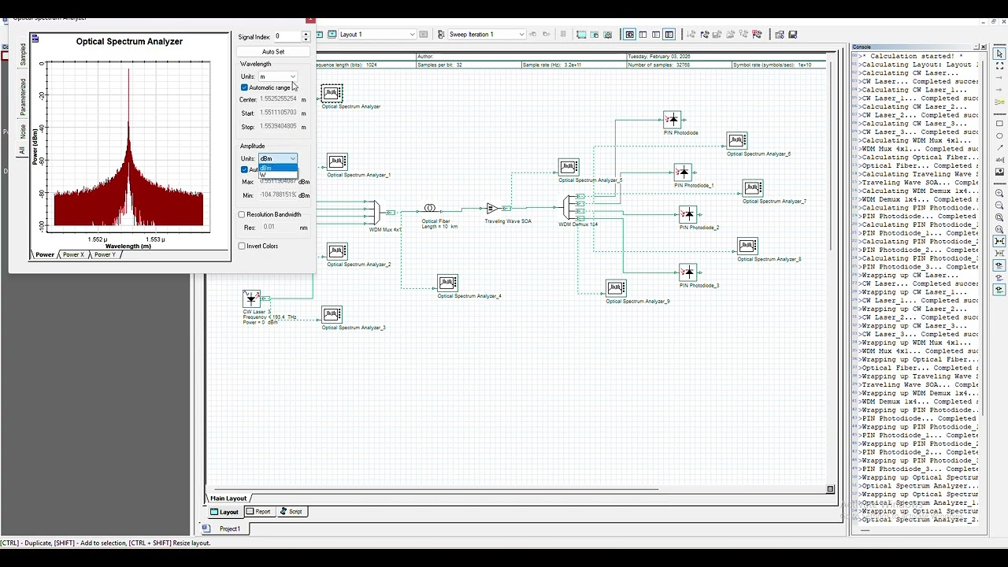Open Optical Spectrum Analyzer_2 block
This screenshot has width=1008, height=567.
[337, 252]
